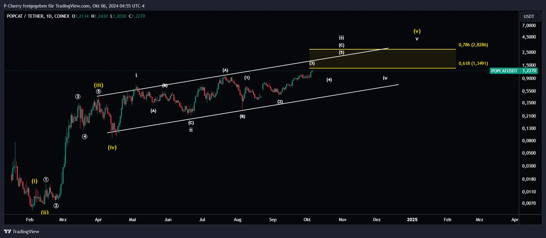546x238 pixels.
Task: Click the yellow (iii) wave label
Action: [x=99, y=85]
